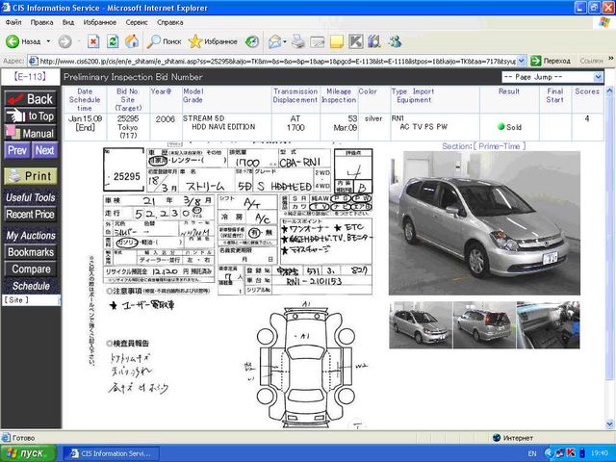
Task: Open Compare in the sidebar
Action: (x=31, y=269)
